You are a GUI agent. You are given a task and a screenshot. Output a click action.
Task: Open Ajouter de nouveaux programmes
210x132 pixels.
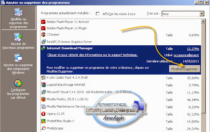click(18, 41)
